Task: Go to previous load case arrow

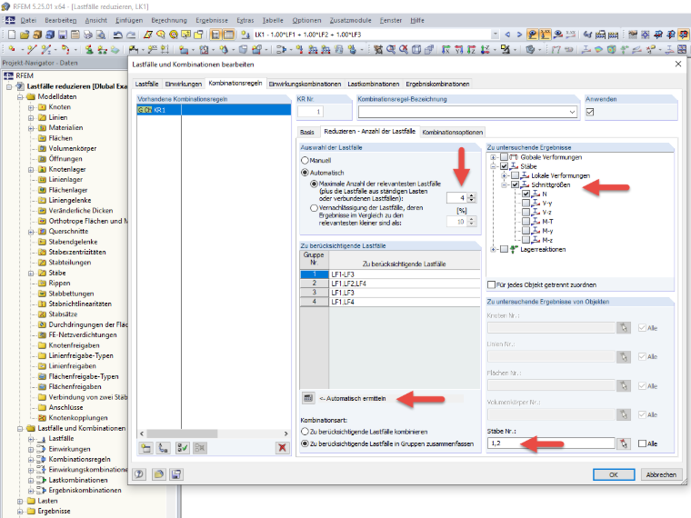Action: (x=507, y=35)
